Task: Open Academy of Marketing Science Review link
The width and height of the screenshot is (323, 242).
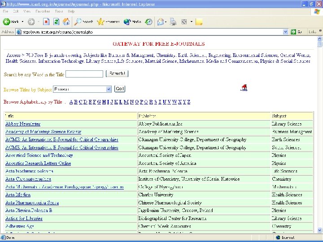Action: (43, 132)
